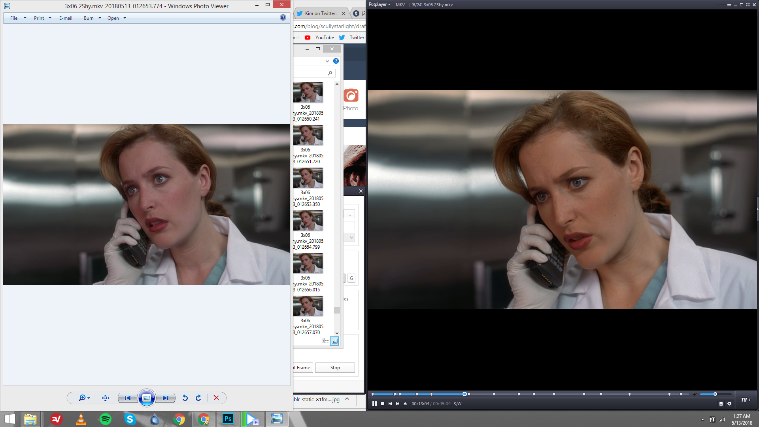The height and width of the screenshot is (427, 759).
Task: Open Photoshop from the taskbar
Action: click(228, 419)
